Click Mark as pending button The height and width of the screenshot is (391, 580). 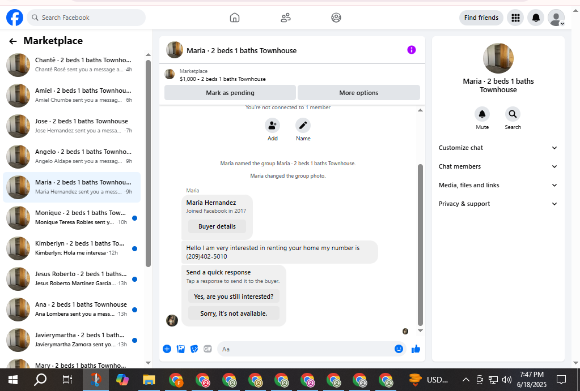[230, 93]
